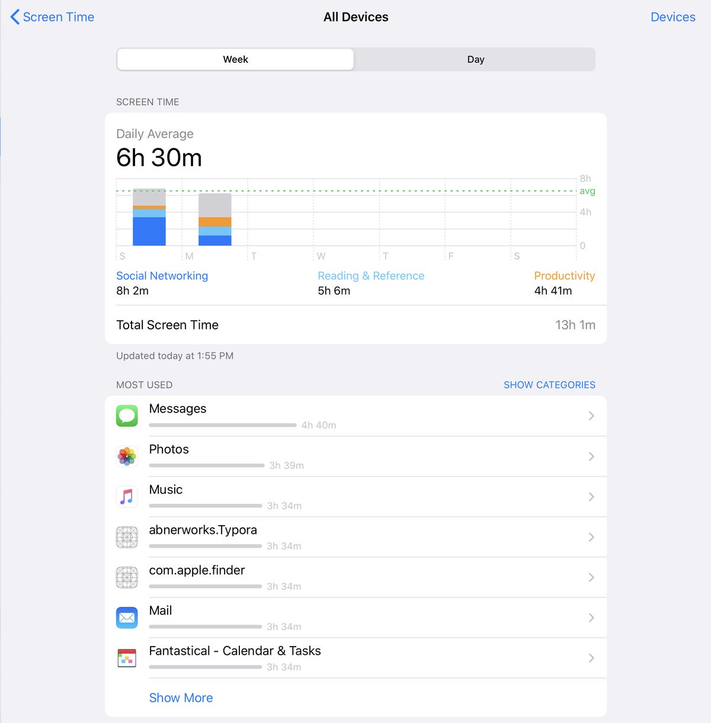Expand com.apple.finder details chevron

(591, 577)
